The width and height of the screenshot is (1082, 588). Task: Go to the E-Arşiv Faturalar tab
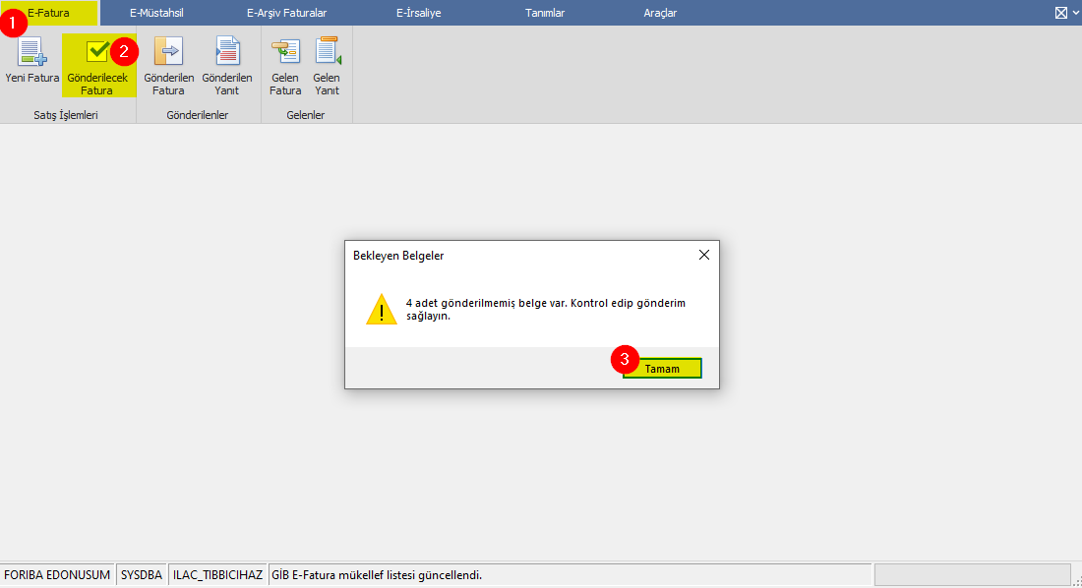pyautogui.click(x=286, y=13)
